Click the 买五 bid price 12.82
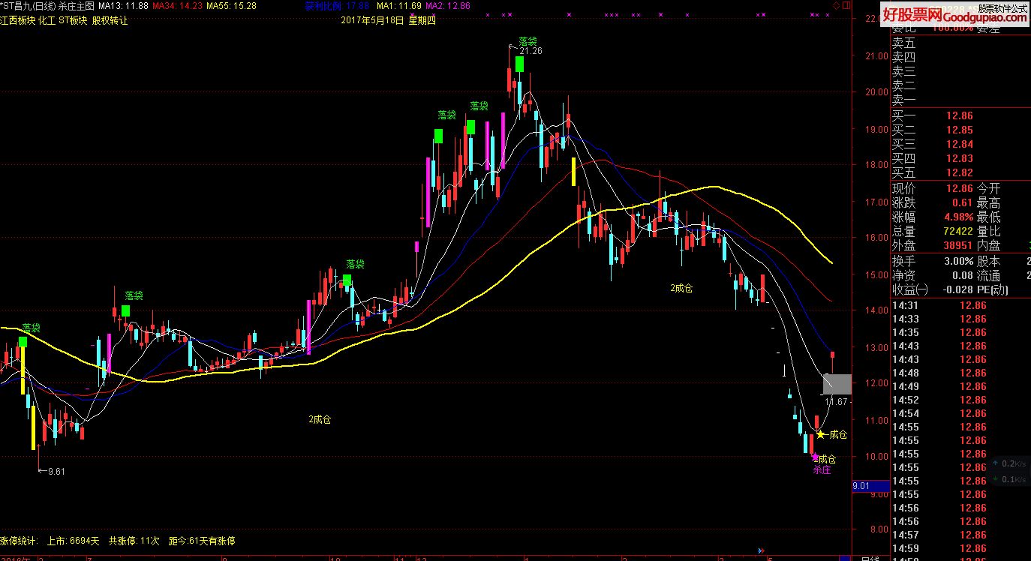Screen dimensions: 1031x561 coord(960,172)
